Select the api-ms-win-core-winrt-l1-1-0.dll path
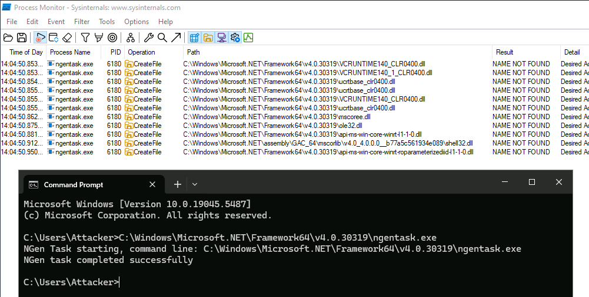 point(302,134)
